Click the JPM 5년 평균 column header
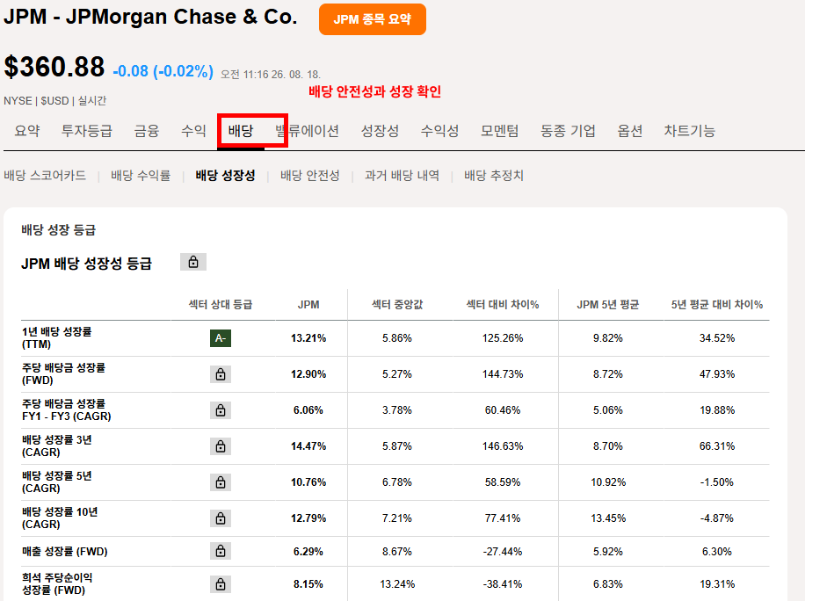Screen dimensions: 827x601 (x=607, y=305)
